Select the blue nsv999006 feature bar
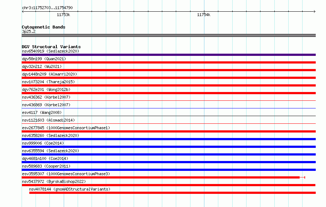 click(x=168, y=147)
